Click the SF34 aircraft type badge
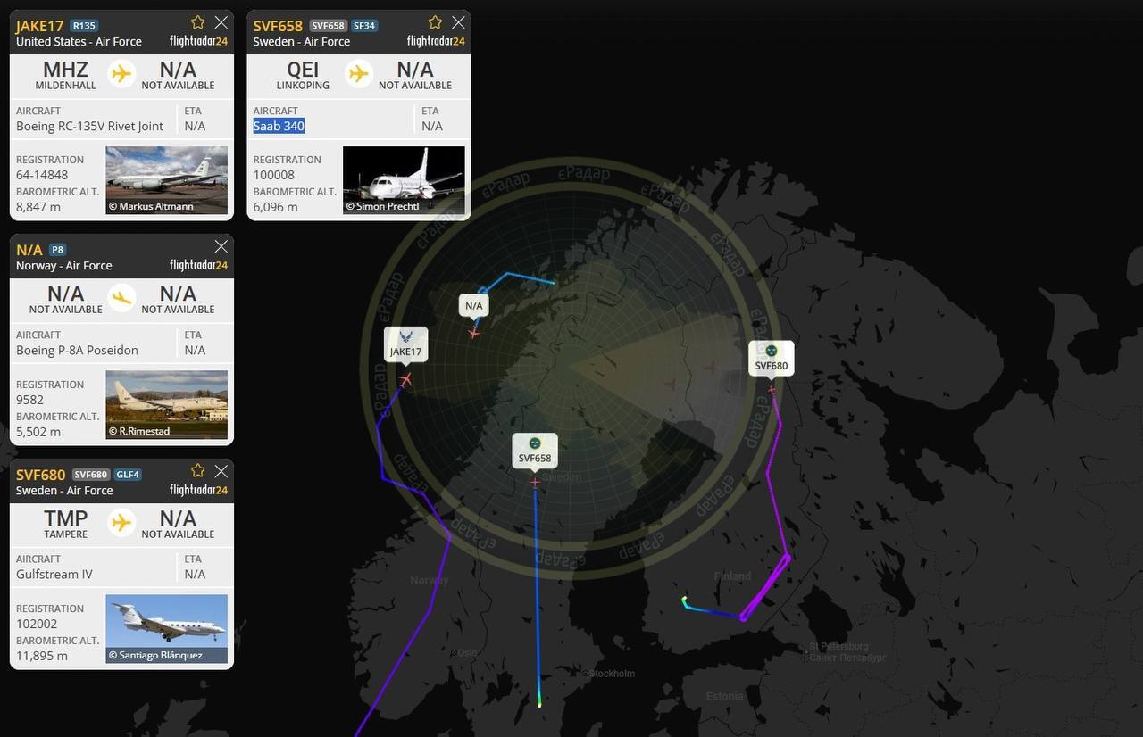The height and width of the screenshot is (737, 1143). click(364, 26)
